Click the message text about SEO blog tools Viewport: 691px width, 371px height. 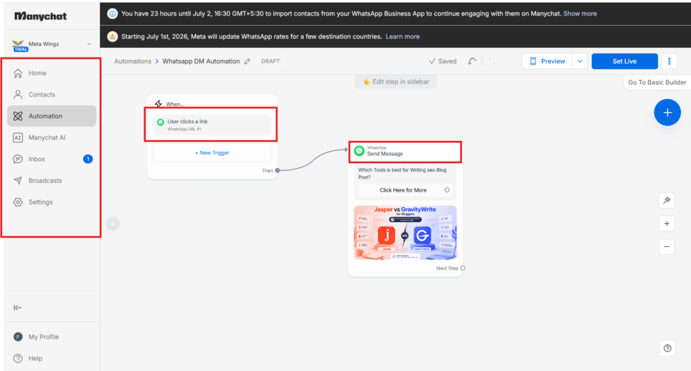[402, 173]
